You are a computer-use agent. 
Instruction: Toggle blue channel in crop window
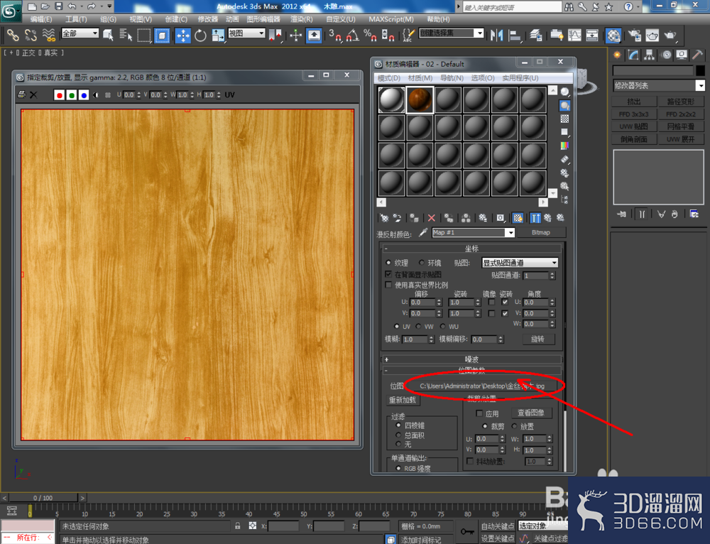[x=83, y=94]
